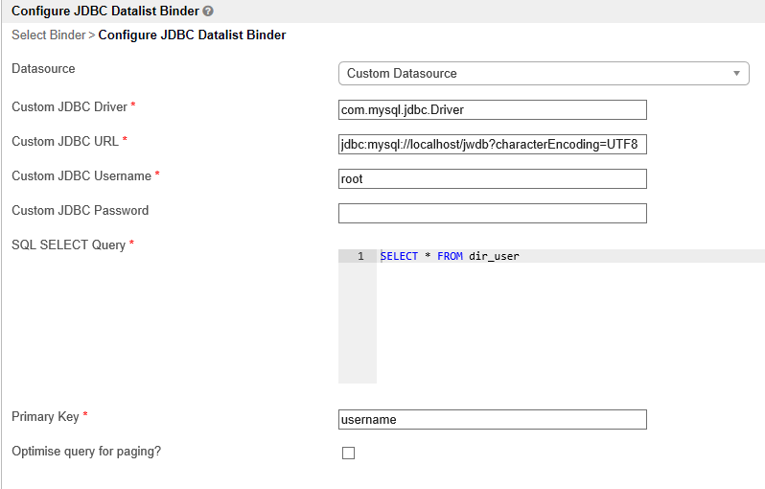
Task: Click the Custom JDBC Password label
Action: [80, 211]
